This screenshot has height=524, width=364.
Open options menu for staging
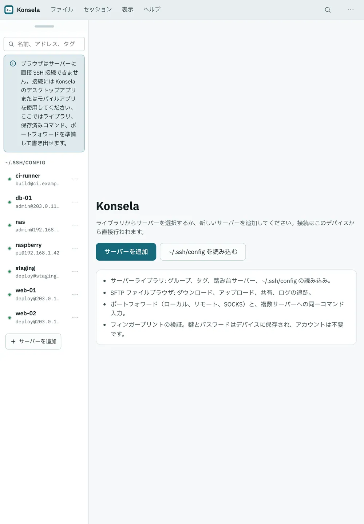75,272
